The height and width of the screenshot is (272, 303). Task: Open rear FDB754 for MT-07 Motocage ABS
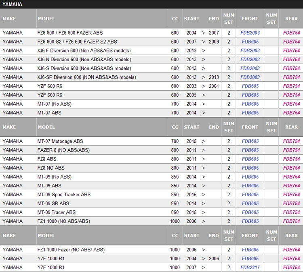[291, 141]
